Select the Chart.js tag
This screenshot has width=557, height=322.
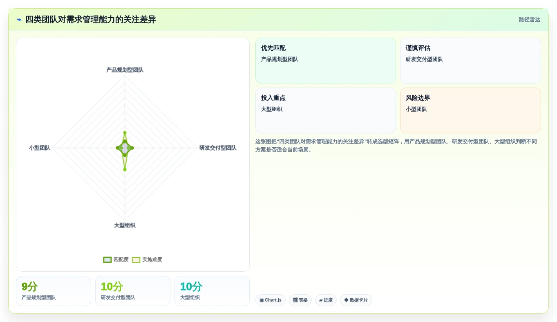pos(271,300)
